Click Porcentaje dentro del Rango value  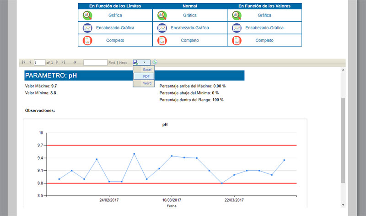coord(218,100)
